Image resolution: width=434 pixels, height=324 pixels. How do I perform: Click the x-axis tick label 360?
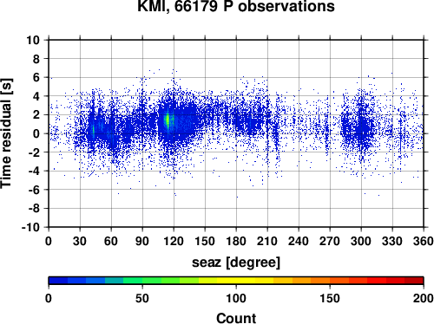(x=424, y=241)
